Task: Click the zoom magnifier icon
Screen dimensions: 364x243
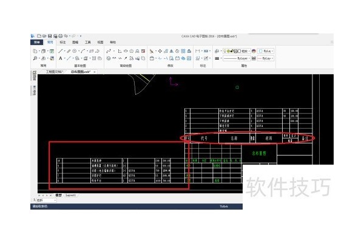Action: point(36,59)
